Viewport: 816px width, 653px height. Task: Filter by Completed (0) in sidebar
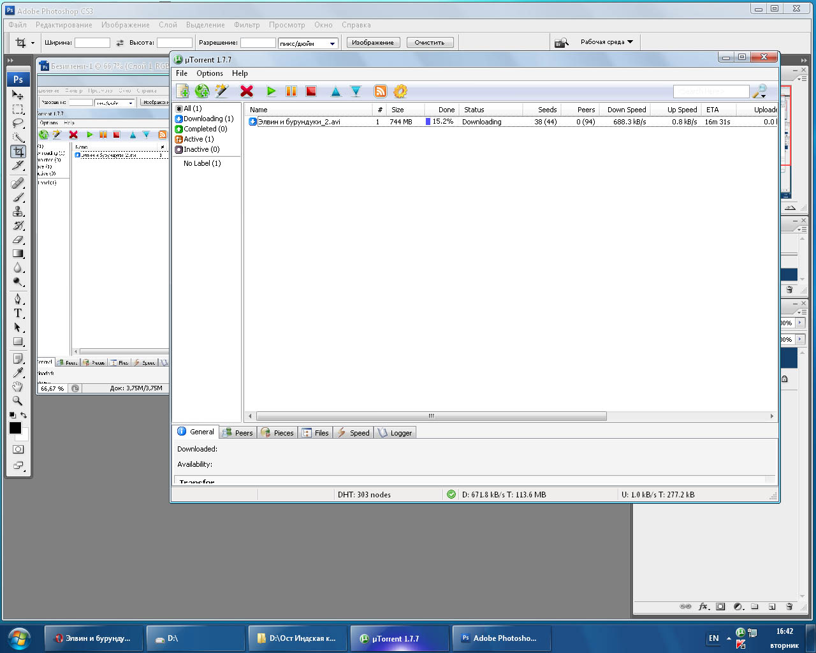tap(201, 129)
